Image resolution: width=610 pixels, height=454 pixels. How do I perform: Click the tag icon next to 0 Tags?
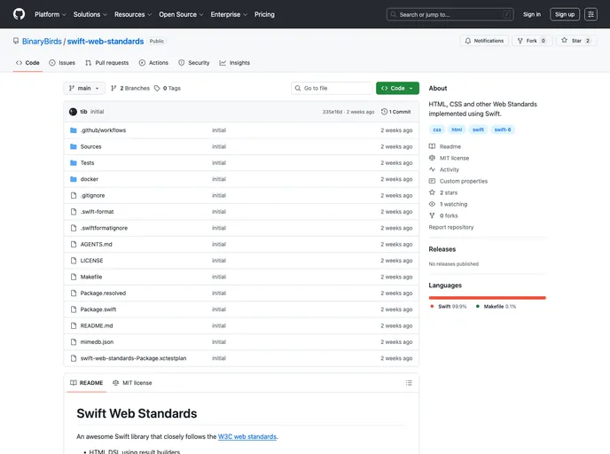pyautogui.click(x=157, y=89)
